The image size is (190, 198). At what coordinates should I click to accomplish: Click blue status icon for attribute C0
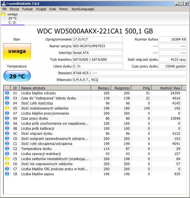coord(7,138)
